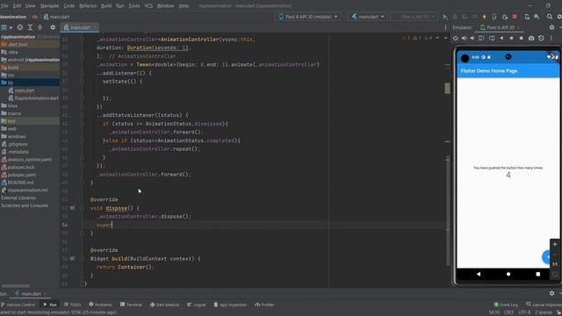This screenshot has width=562, height=316.
Task: Open disabled Pixel 6 API 30 target dropdown
Action: (x=414, y=17)
